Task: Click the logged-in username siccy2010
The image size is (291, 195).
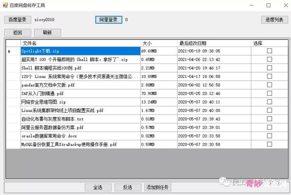Action: 44,20
